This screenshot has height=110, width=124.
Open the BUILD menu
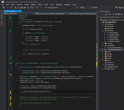(x=27, y=5)
